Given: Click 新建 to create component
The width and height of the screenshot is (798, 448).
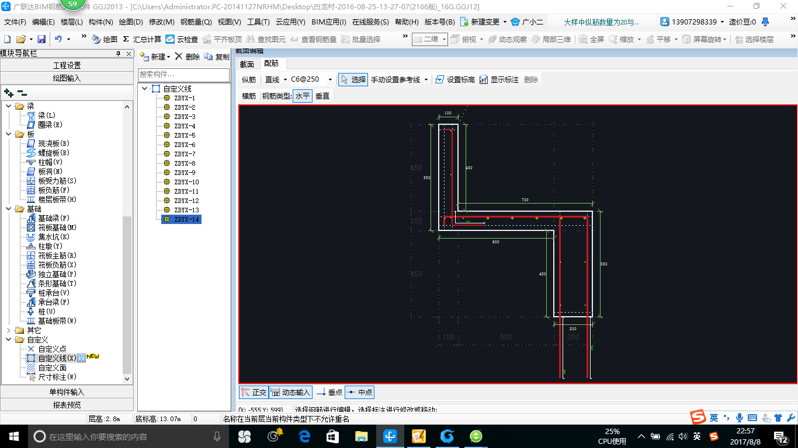Looking at the screenshot, I should [x=155, y=57].
